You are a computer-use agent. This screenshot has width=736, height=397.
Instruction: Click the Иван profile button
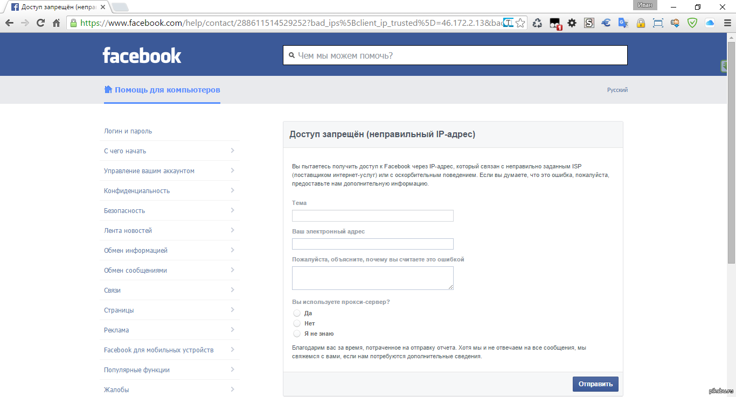pyautogui.click(x=645, y=5)
